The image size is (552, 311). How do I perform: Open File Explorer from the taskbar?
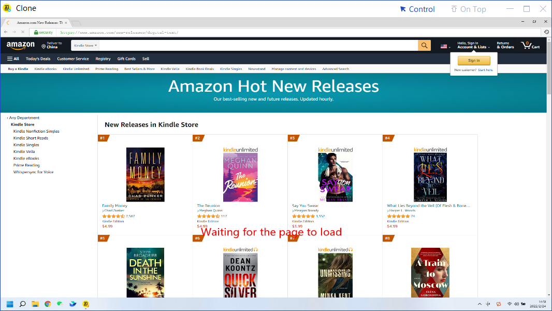click(35, 304)
